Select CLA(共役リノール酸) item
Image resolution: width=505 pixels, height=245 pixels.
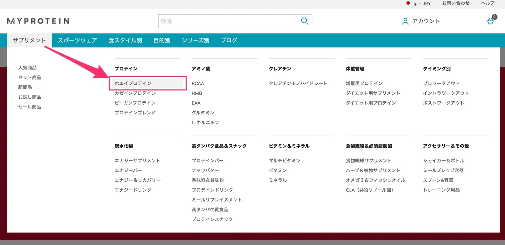(370, 190)
